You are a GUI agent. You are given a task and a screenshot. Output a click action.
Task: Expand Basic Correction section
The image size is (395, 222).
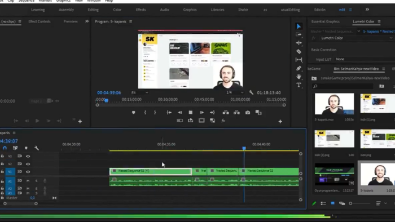coord(324,50)
